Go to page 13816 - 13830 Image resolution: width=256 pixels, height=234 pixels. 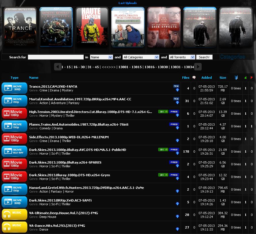156,67
